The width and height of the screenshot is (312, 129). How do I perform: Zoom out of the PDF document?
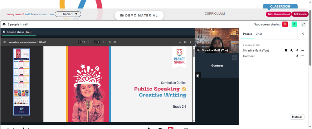point(91,42)
